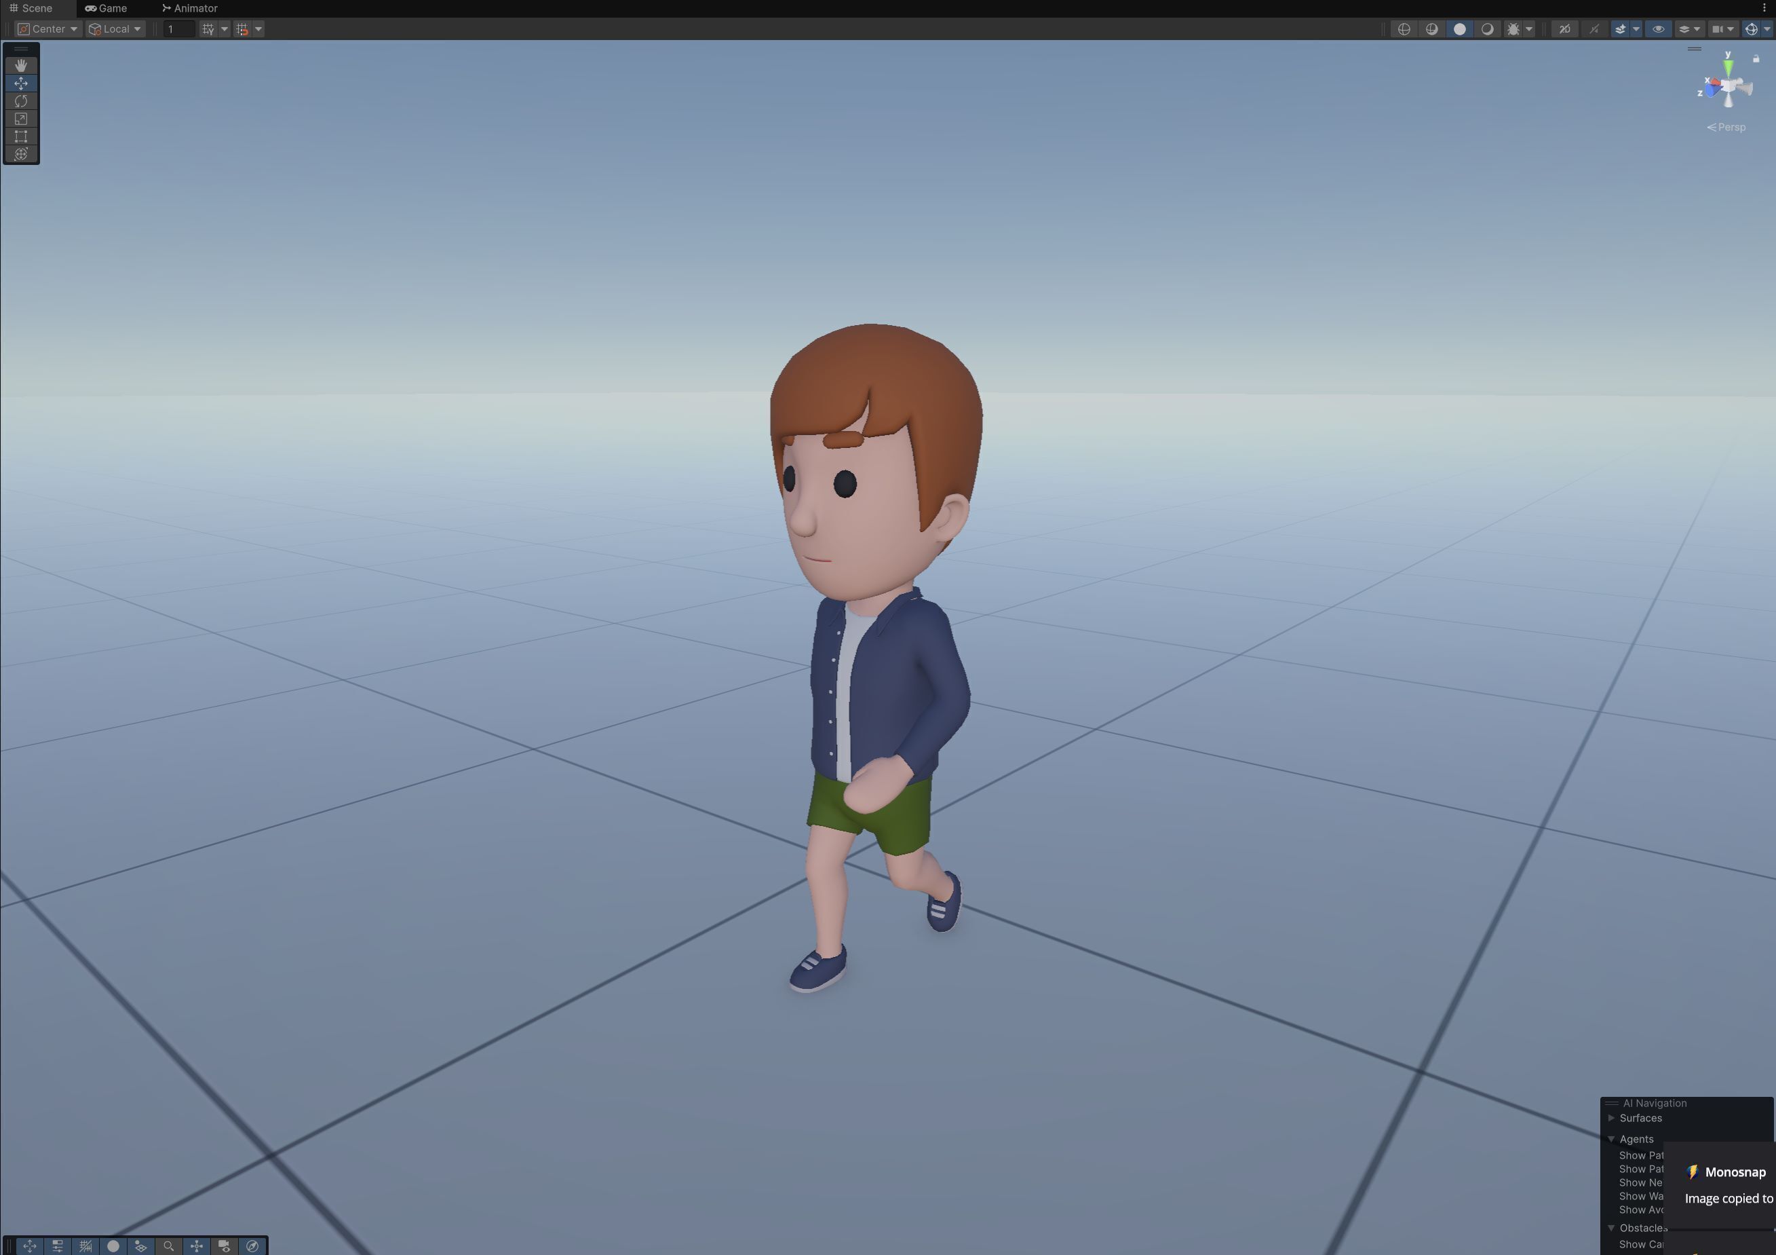Toggle View Options compass overlay icon

tap(252, 1245)
